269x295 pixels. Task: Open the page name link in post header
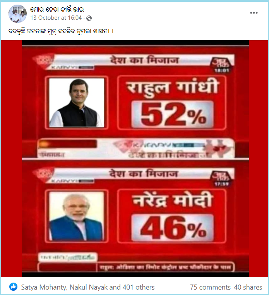coord(57,9)
